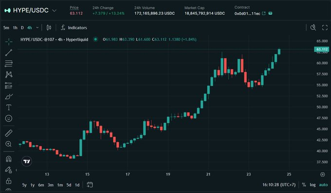This screenshot has height=193, width=331.
Task: Click the chart legend title HYPE/USDC-@107
Action: pos(37,40)
